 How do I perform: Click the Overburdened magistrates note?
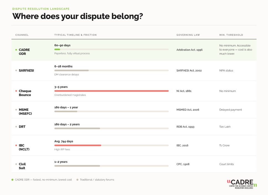pyautogui.click(x=70, y=95)
